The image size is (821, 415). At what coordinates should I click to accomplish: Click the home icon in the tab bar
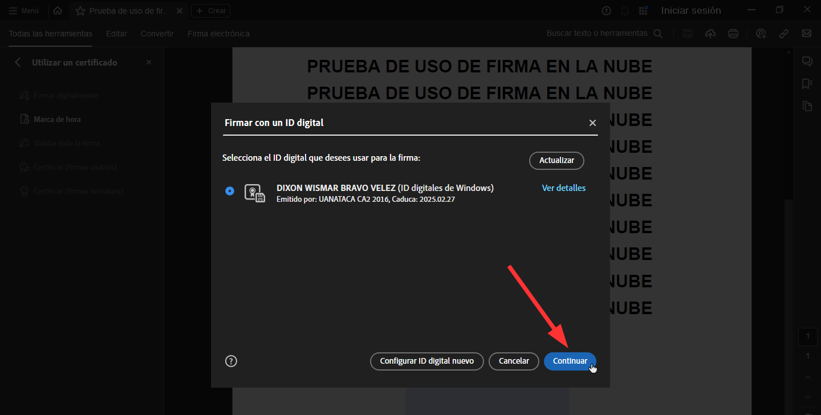(x=58, y=11)
